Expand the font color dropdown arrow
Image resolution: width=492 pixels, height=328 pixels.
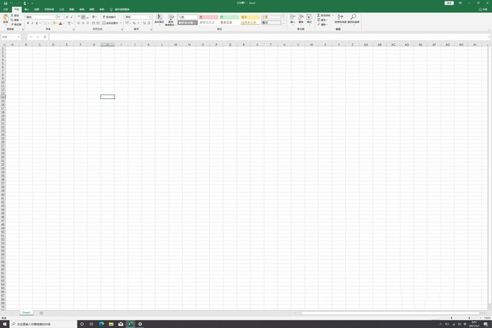coord(64,23)
